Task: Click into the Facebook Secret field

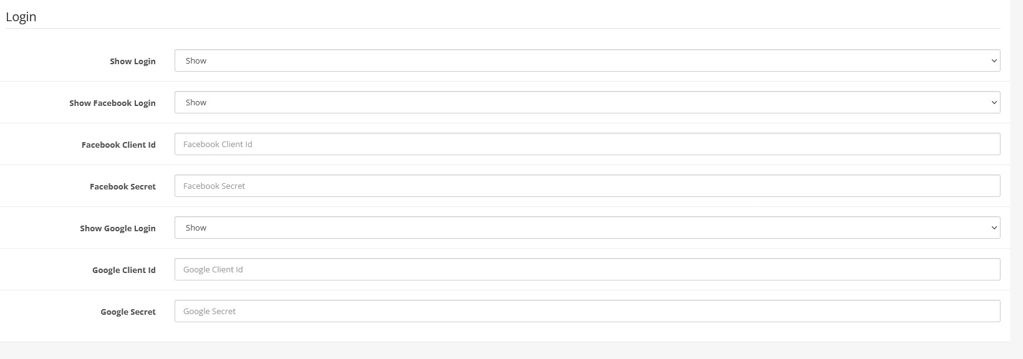Action: 587,186
